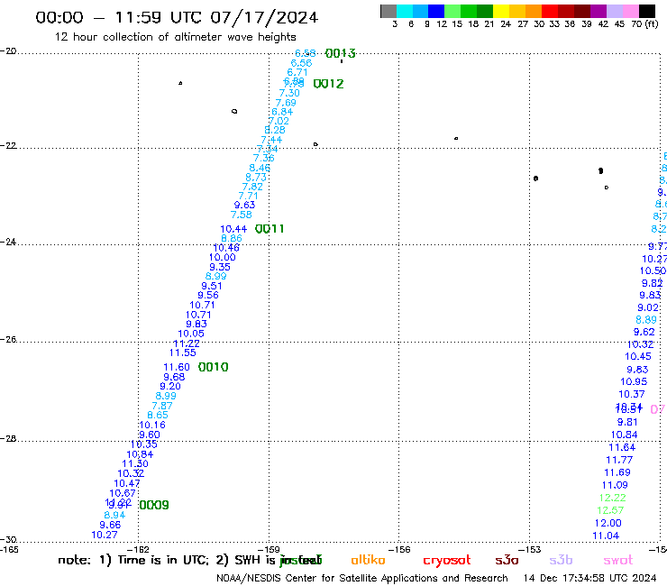The height and width of the screenshot is (586, 667).
Task: Click the 8.89 wave height value
Action: click(646, 320)
